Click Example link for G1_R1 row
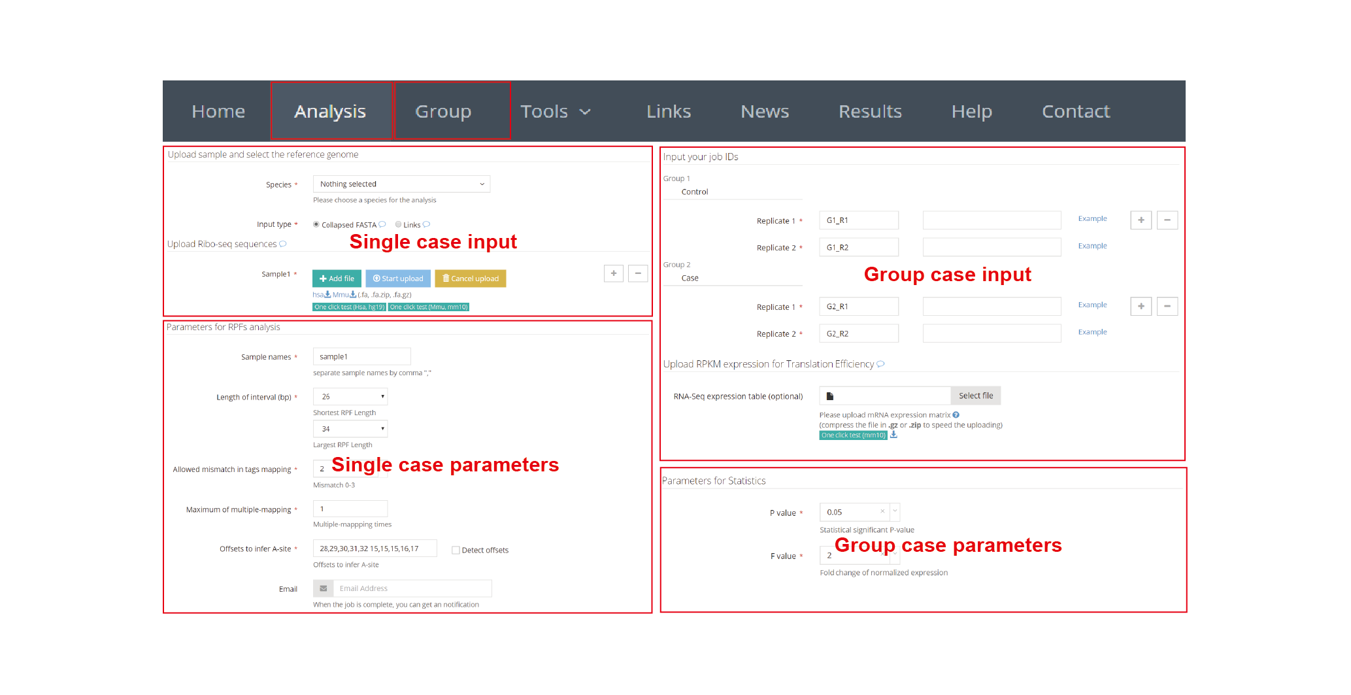Viewport: 1351px width, 695px height. pos(1092,218)
